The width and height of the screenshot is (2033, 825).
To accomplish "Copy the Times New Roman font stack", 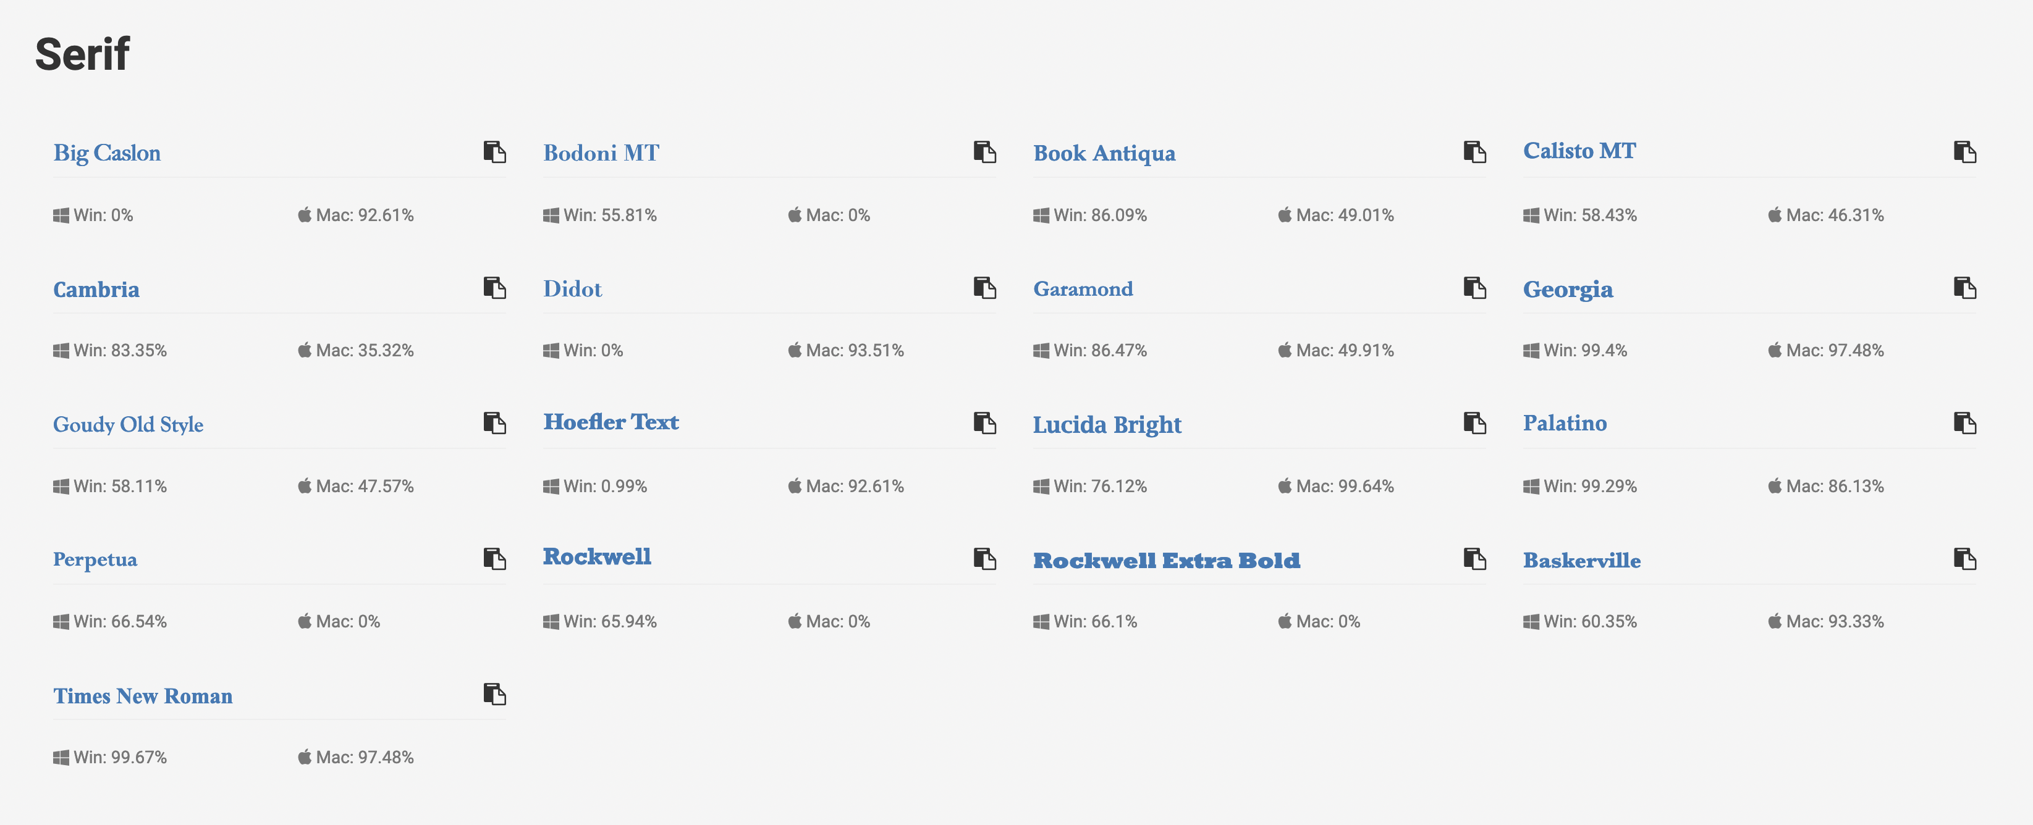I will (x=495, y=695).
